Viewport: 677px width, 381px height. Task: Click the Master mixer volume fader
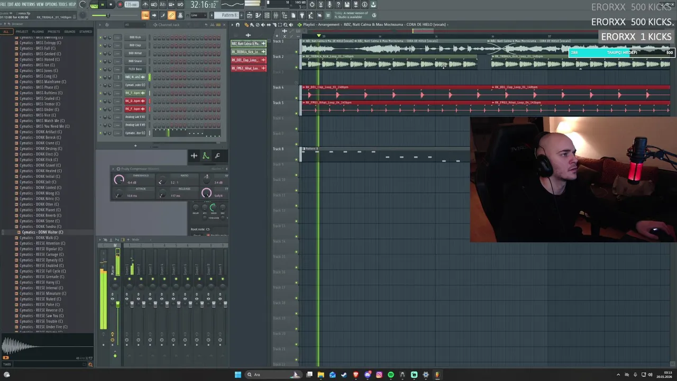point(118,304)
